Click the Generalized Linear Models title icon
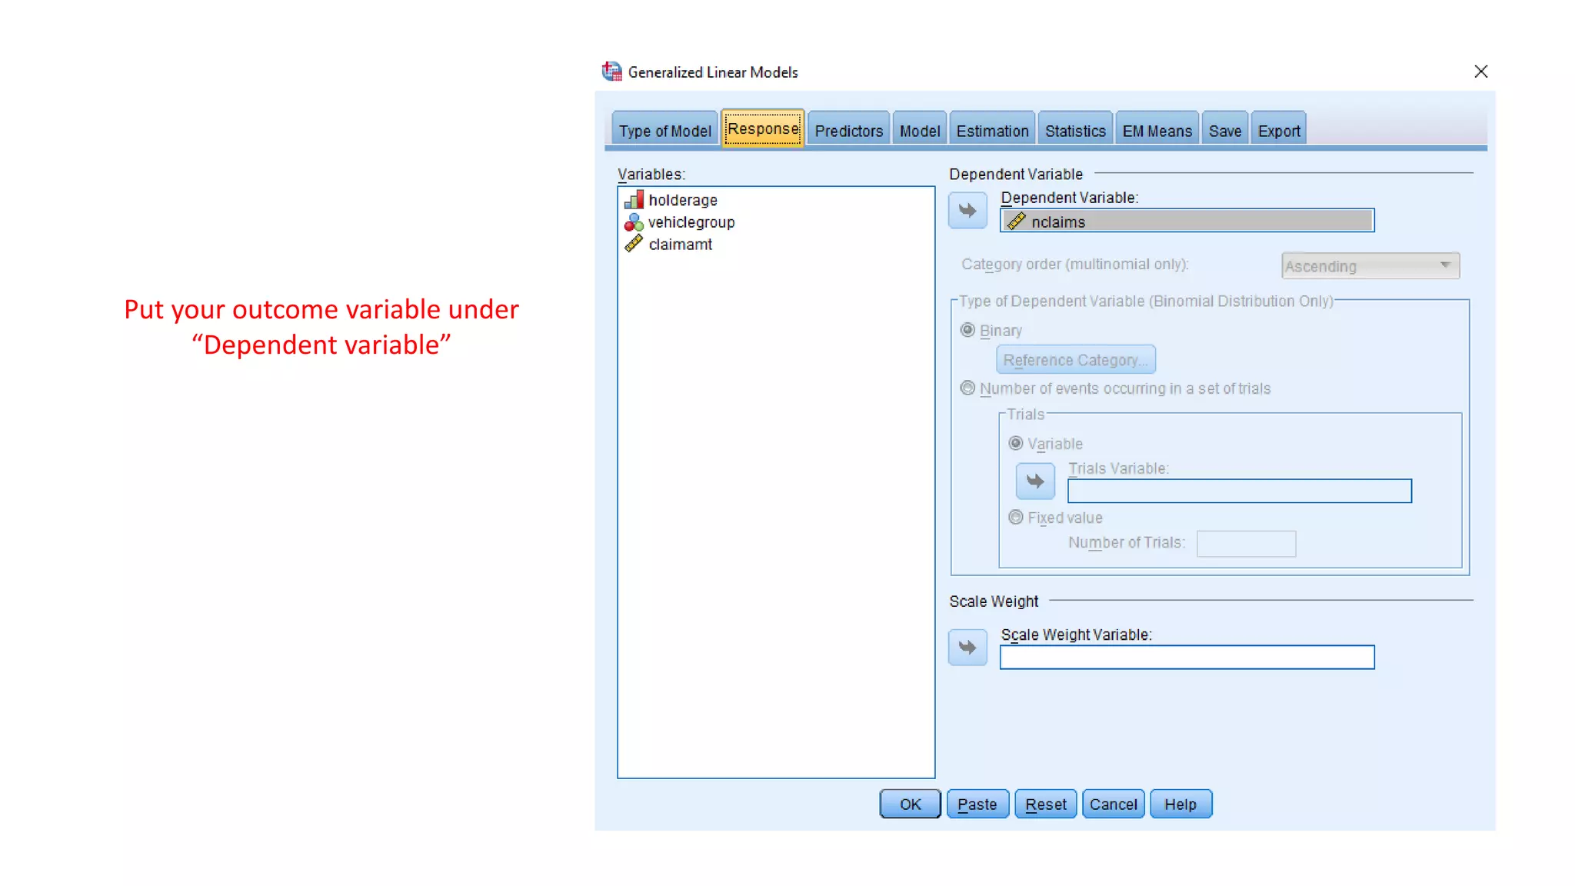 pyautogui.click(x=612, y=72)
